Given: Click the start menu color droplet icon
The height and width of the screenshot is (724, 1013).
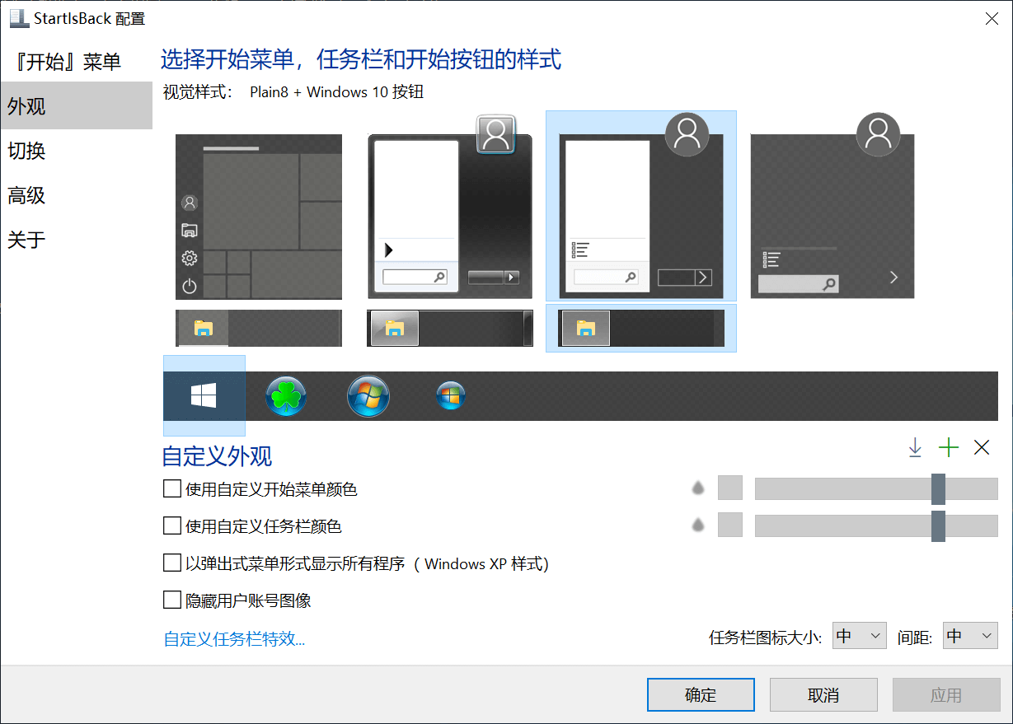Looking at the screenshot, I should click(698, 488).
